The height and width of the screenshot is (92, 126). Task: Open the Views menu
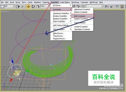(x=24, y=2)
